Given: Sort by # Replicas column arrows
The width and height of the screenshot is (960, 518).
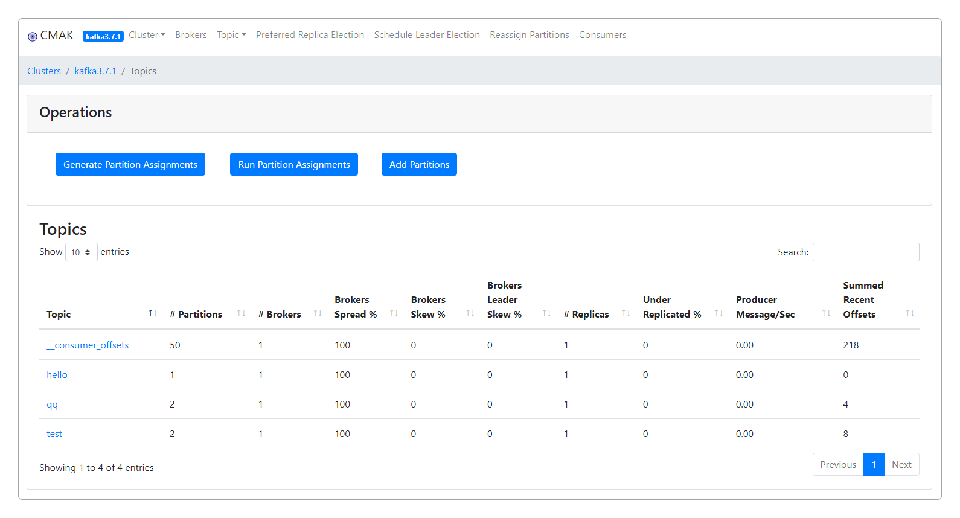Looking at the screenshot, I should (626, 313).
